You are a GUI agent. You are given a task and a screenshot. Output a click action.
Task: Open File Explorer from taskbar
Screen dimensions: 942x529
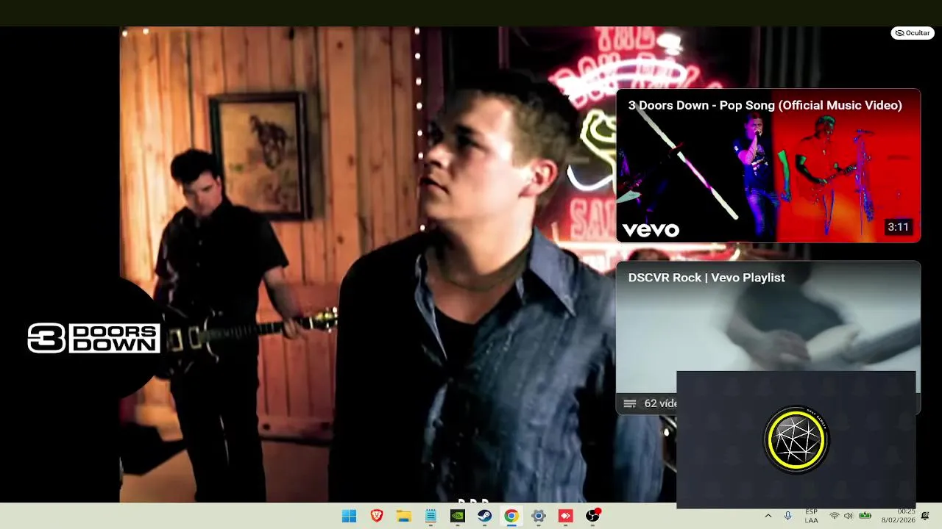[403, 516]
